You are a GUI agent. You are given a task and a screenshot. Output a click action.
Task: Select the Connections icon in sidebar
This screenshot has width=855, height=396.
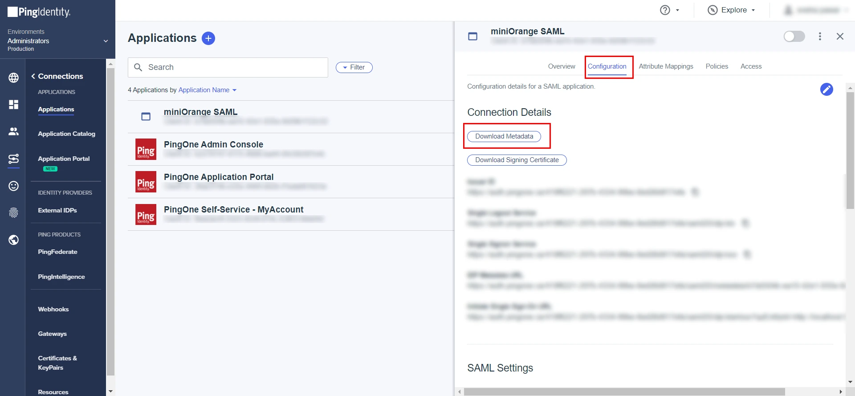click(14, 159)
